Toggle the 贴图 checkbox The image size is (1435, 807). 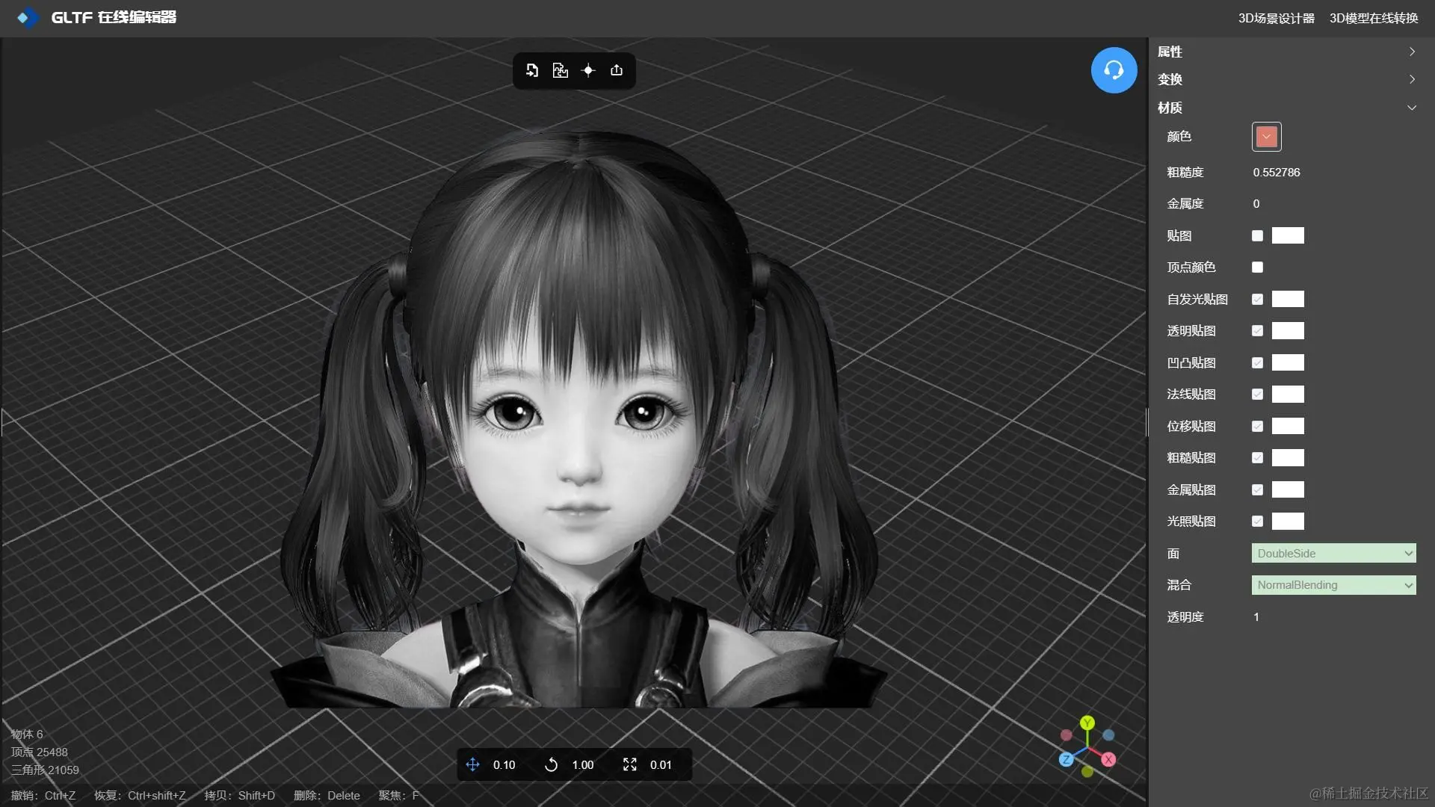[1257, 235]
